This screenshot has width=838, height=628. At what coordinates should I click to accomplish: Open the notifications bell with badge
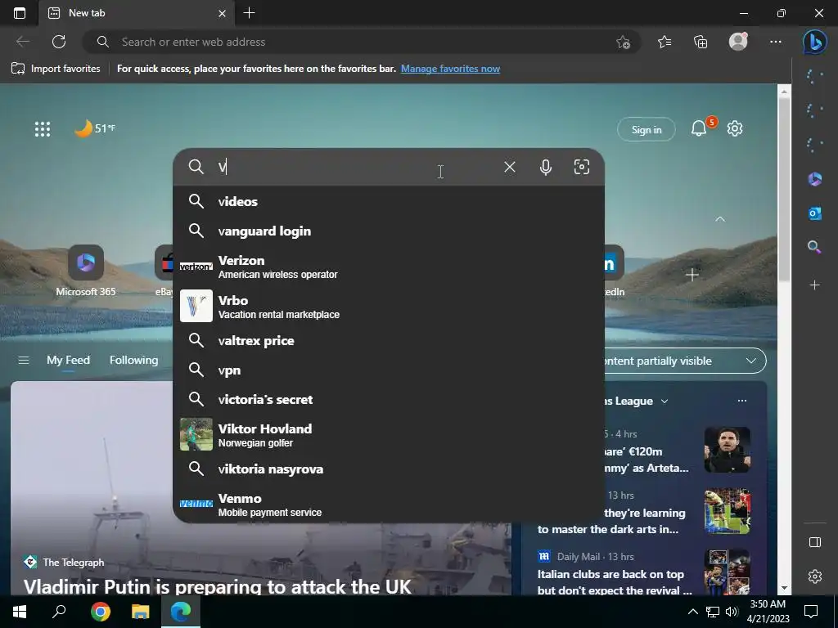699,128
